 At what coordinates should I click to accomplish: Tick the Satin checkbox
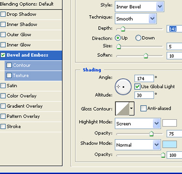tap(3, 86)
